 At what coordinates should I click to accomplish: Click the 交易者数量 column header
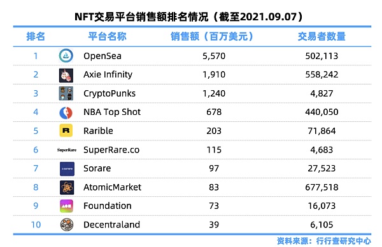click(322, 36)
